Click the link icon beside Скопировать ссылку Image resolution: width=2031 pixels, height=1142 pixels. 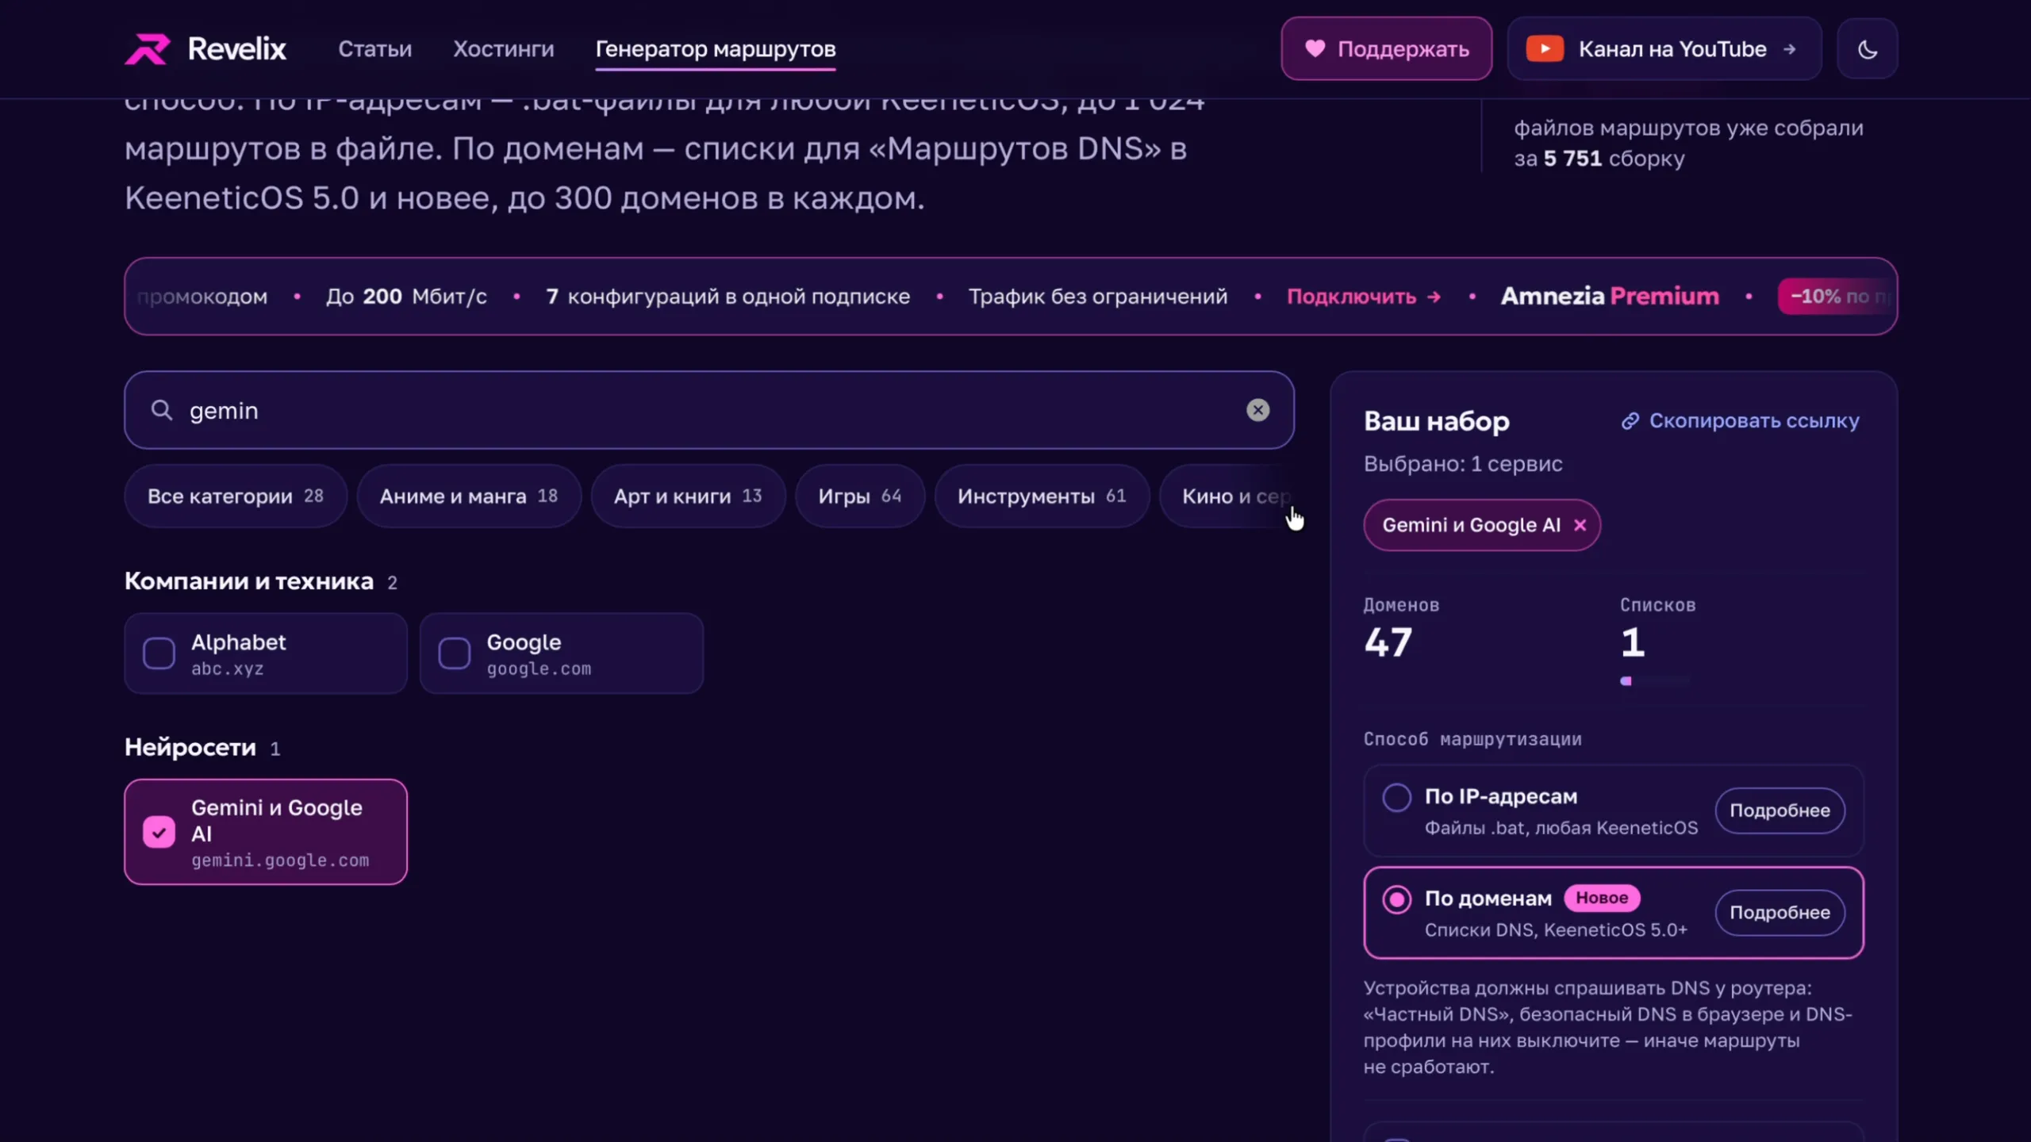click(1630, 421)
